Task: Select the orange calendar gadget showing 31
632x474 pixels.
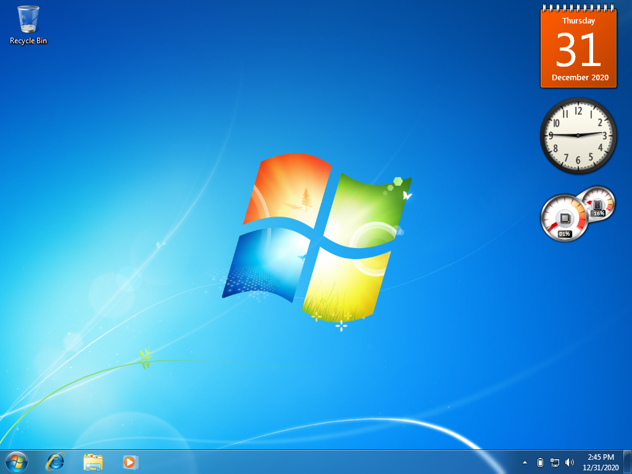Action: click(578, 47)
